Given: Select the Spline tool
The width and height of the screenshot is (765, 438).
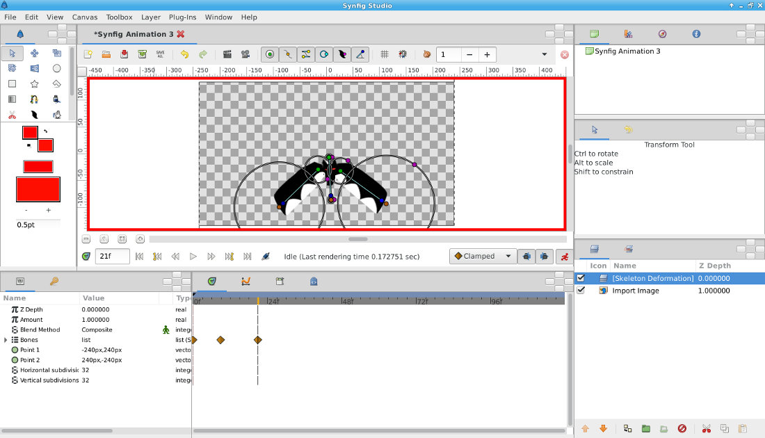Looking at the screenshot, I should click(x=35, y=99).
